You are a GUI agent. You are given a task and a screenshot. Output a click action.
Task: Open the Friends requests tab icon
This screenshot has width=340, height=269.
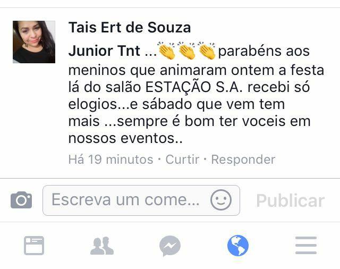(x=102, y=246)
